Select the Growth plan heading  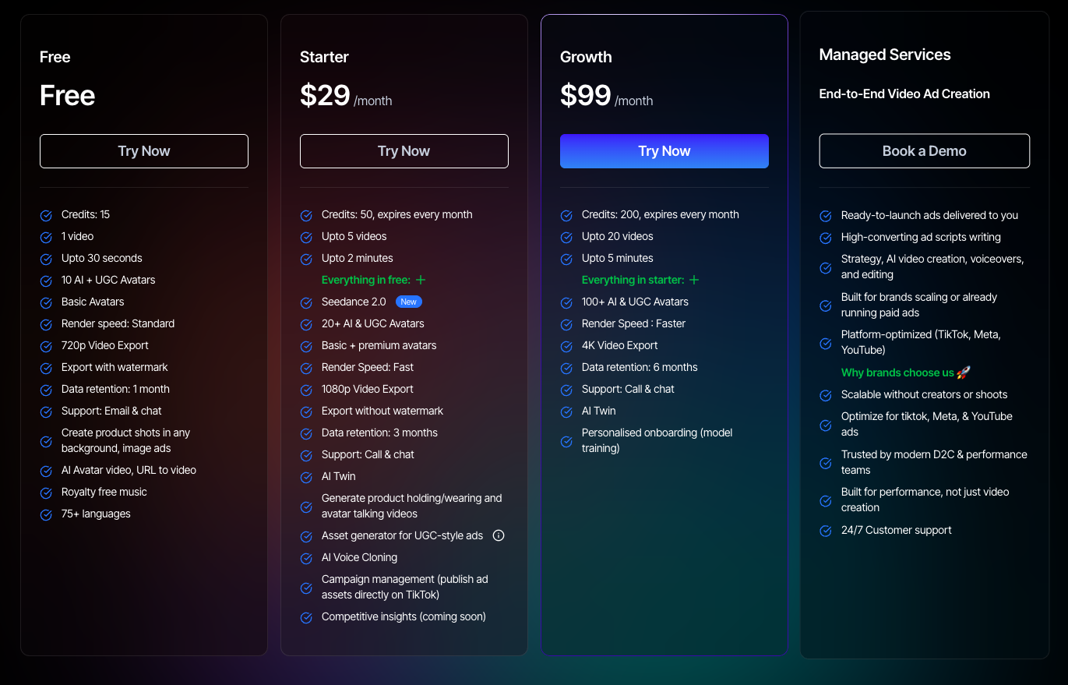click(x=586, y=57)
